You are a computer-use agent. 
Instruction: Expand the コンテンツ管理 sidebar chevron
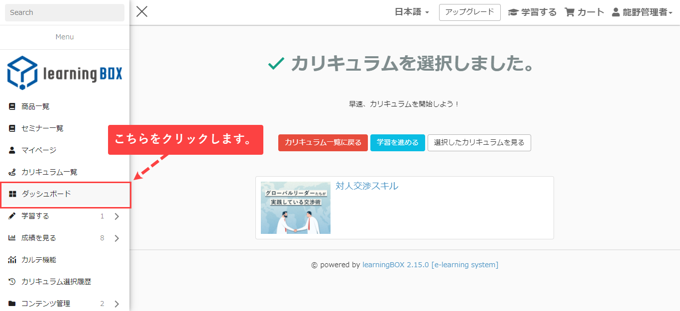click(116, 304)
